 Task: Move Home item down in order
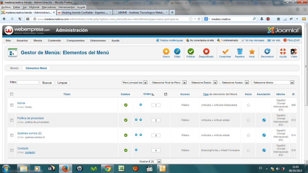click(x=141, y=105)
